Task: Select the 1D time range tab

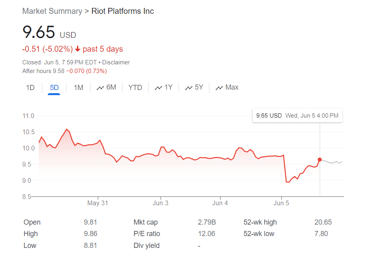Action: click(30, 88)
